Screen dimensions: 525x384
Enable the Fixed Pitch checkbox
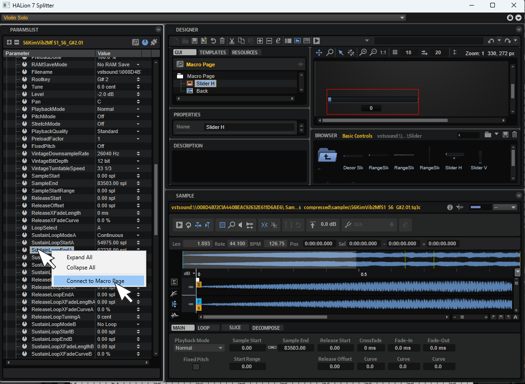(x=196, y=367)
